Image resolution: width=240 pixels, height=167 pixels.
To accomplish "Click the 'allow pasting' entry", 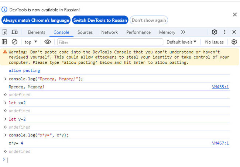I will click(x=24, y=70).
